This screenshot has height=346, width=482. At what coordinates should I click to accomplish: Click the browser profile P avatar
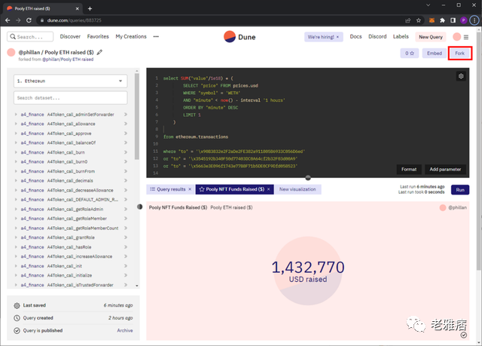click(x=464, y=20)
